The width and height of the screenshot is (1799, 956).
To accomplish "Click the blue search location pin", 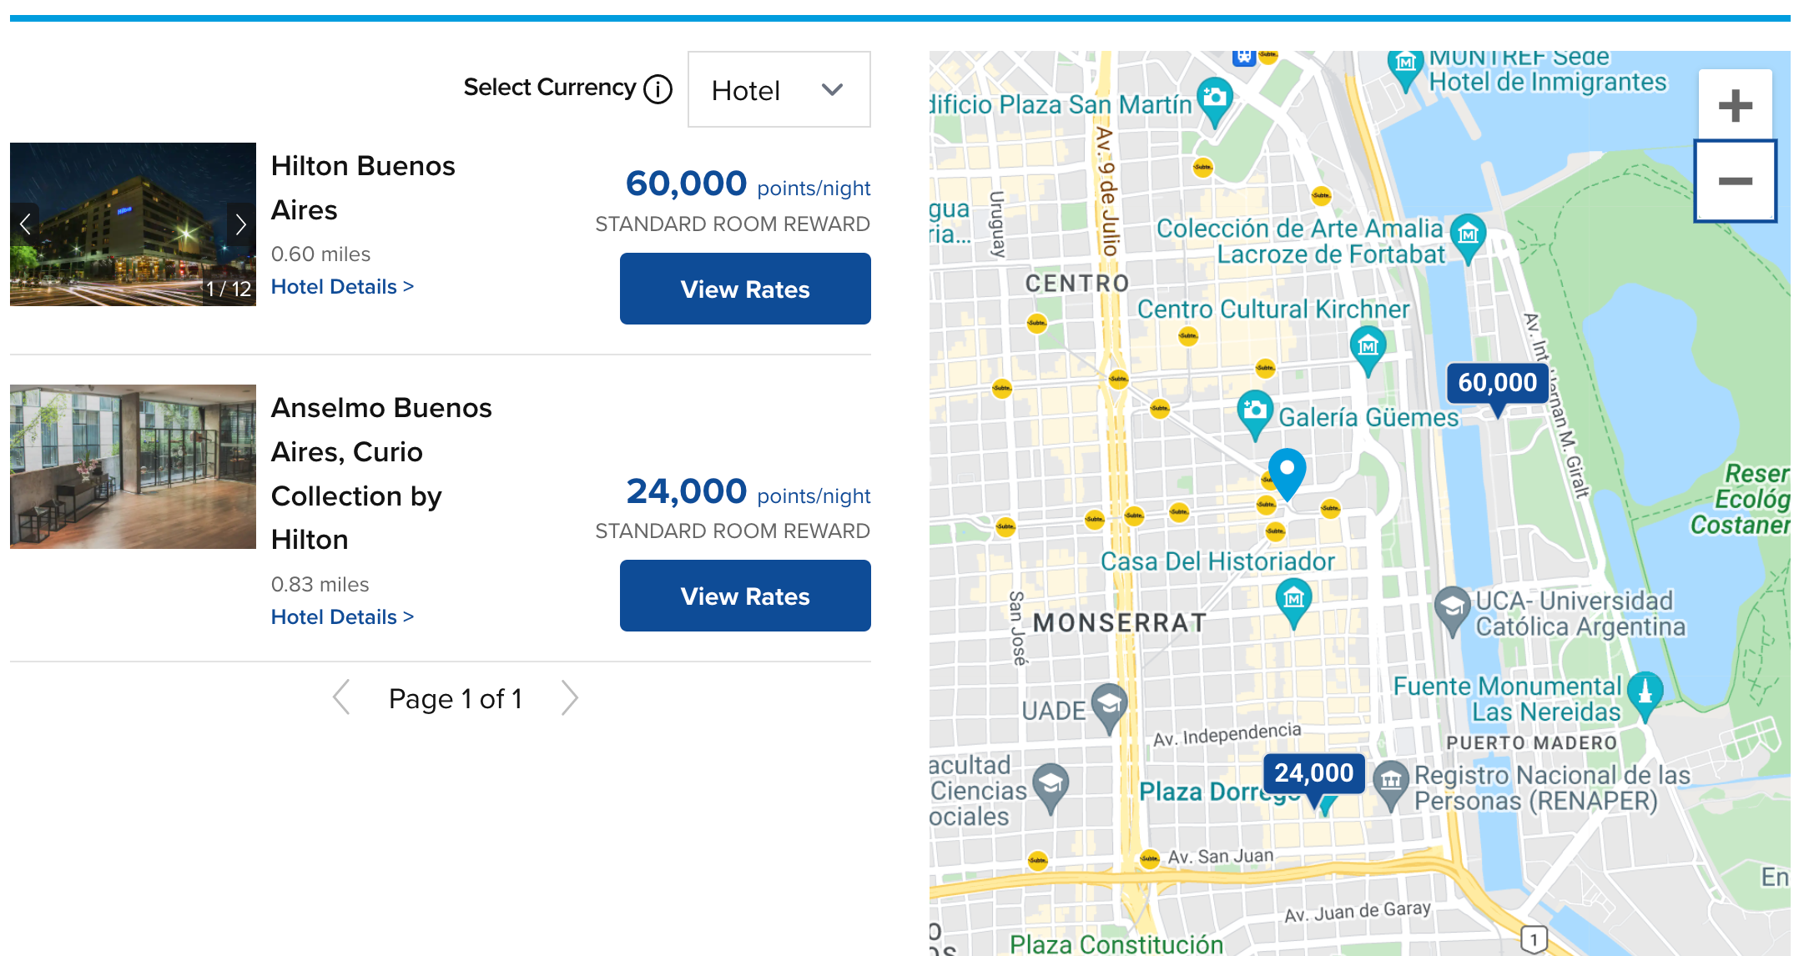I will (x=1287, y=474).
